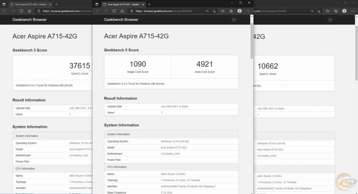Go back in left browser window
358x194 pixels.
click(5, 11)
